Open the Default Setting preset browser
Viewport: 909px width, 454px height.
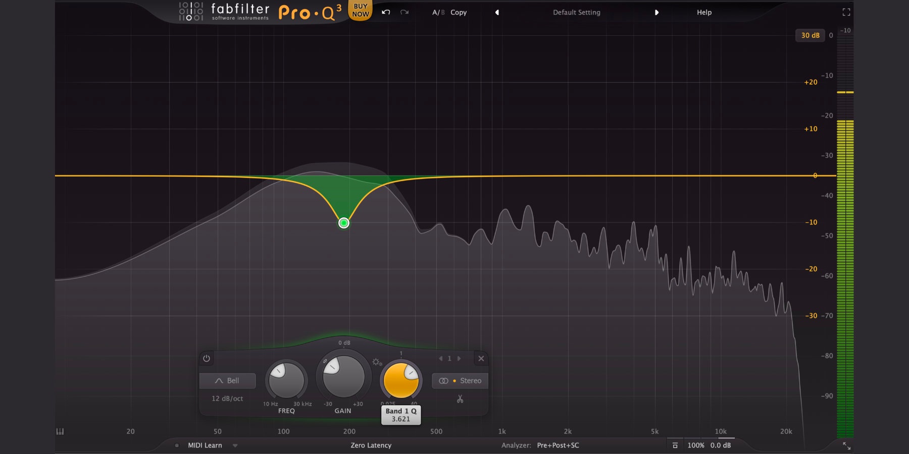pos(576,12)
